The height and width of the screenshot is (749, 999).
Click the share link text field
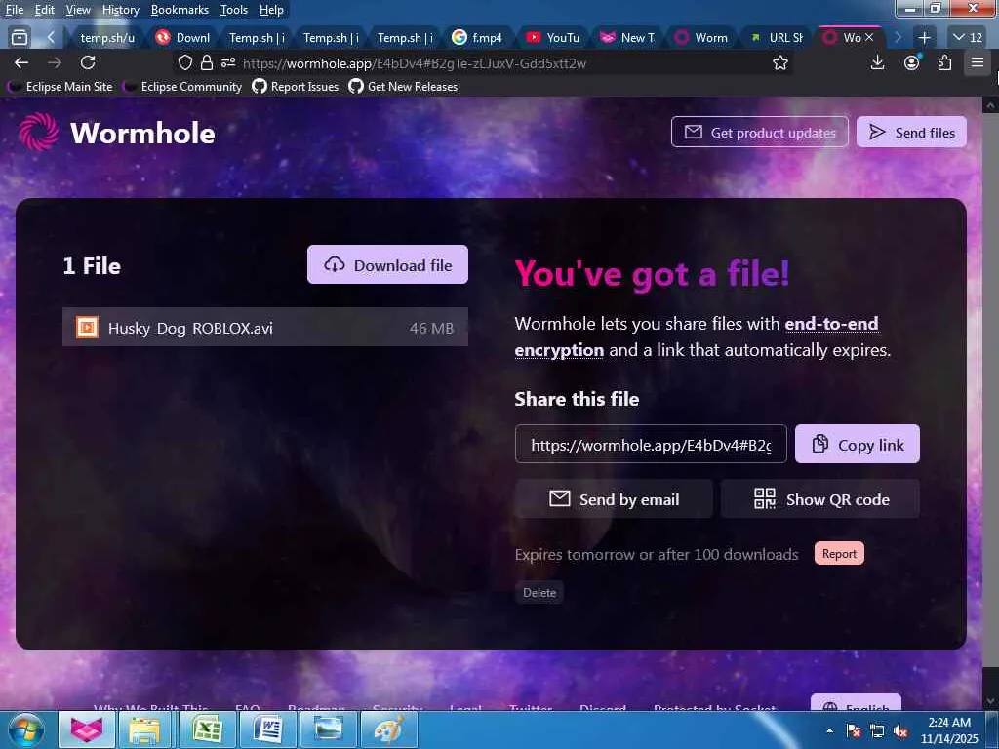point(651,444)
